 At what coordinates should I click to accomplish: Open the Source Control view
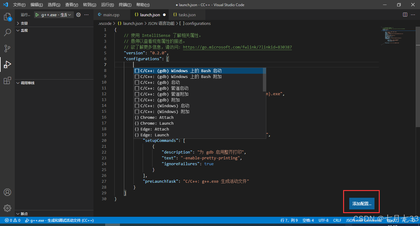tap(7, 48)
